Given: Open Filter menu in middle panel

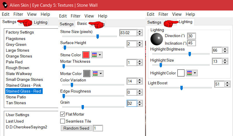Looking at the screenshot, I should 75,16.
